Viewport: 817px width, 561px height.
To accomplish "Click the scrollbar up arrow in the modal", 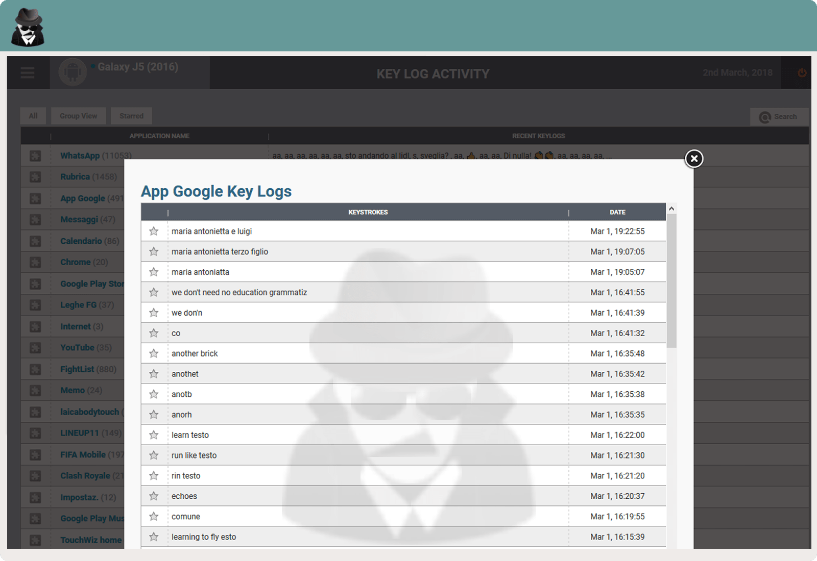I will pos(671,209).
